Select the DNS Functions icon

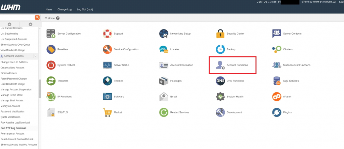click(x=220, y=81)
